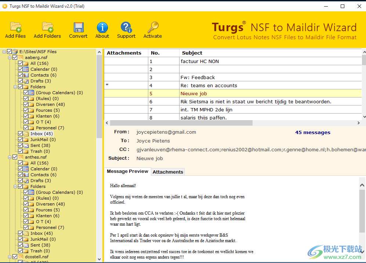Sort by the No. column header
Viewport: 366px width, 263px height.
(164, 53)
